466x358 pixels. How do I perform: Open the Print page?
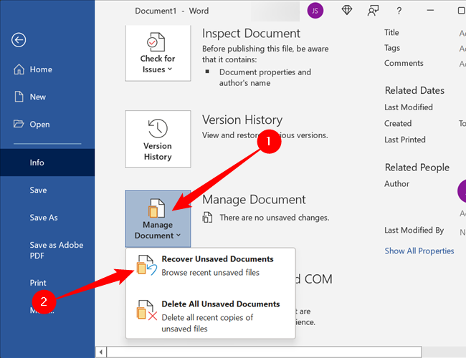47,283
